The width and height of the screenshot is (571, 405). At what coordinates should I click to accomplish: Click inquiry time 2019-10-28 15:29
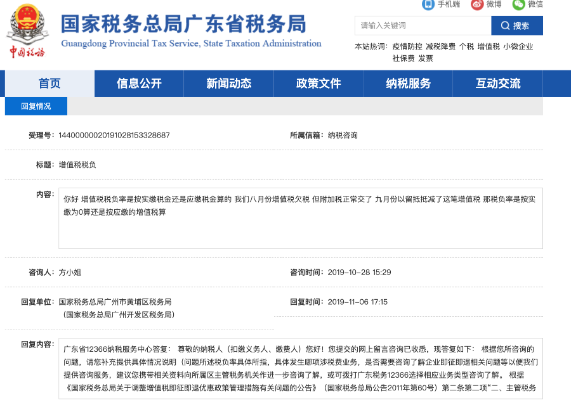click(x=360, y=272)
